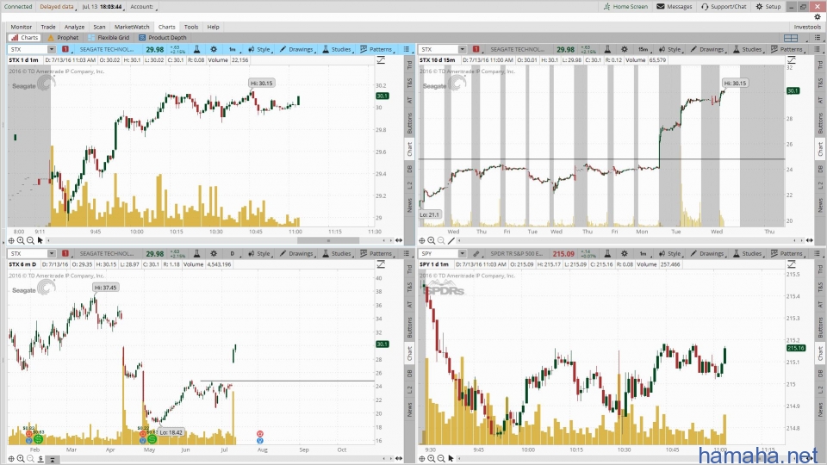Zoom out on top-left chart
Viewport: 827px width, 465px height.
[30, 241]
